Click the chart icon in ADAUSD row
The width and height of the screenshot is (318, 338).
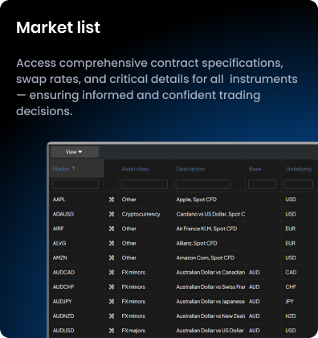(112, 214)
